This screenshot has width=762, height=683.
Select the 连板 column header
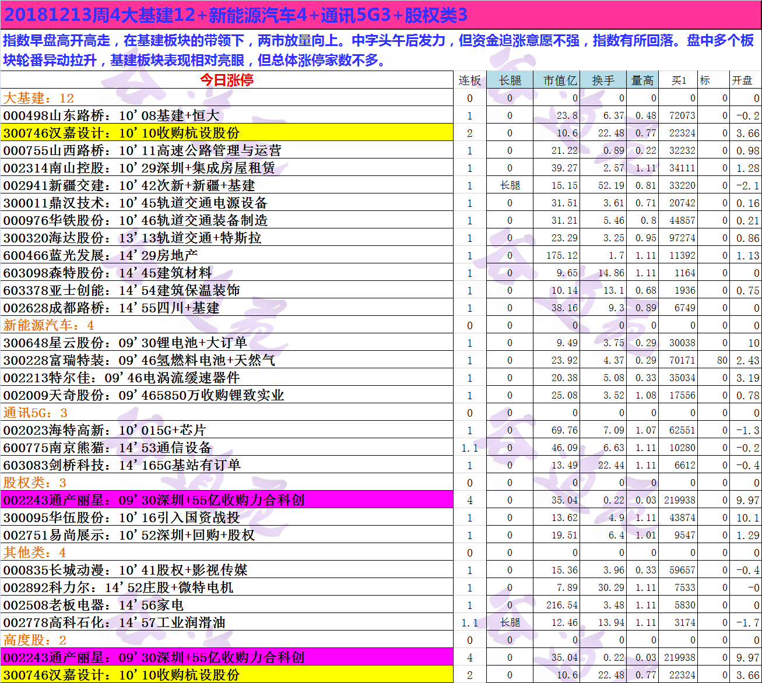point(470,80)
